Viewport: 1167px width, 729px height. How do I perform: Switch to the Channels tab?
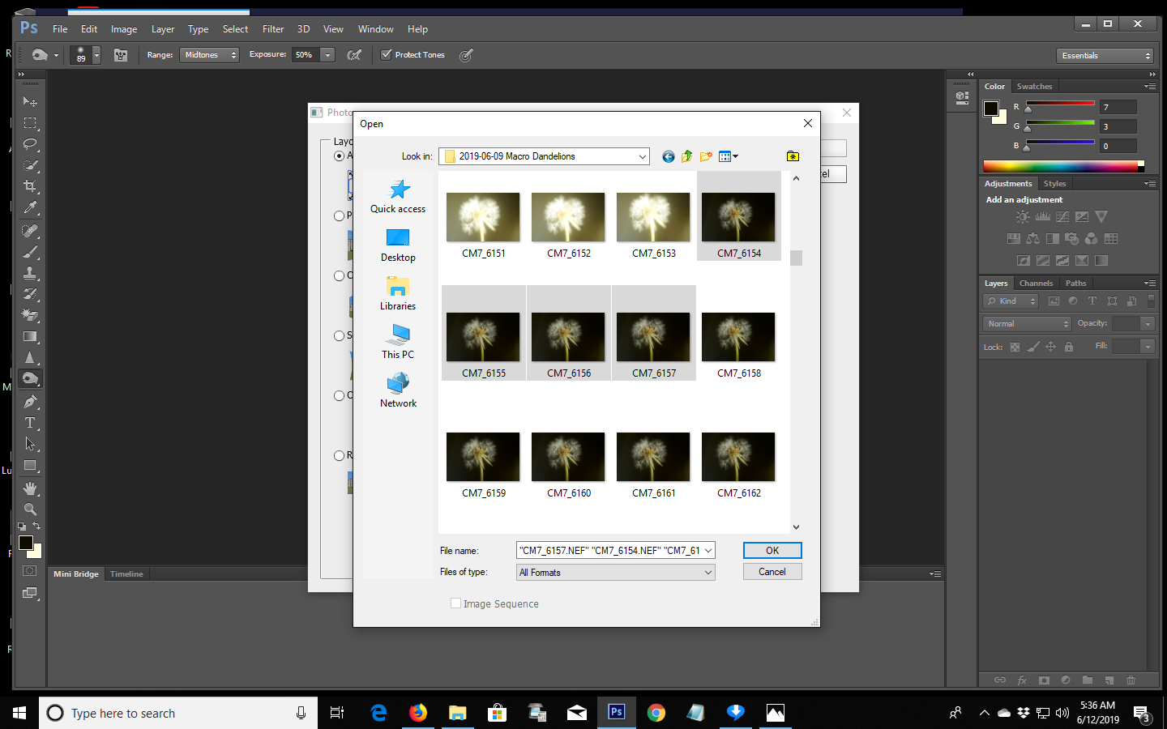(x=1036, y=283)
